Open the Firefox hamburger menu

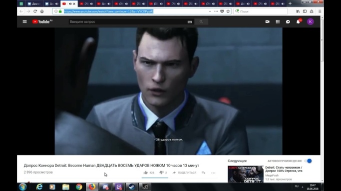point(320,11)
